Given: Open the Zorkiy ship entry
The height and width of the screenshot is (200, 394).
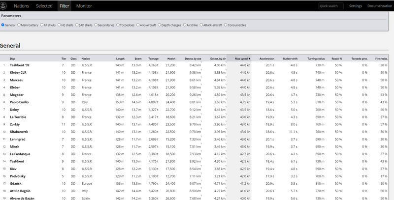Looking at the screenshot, I should [15, 124].
